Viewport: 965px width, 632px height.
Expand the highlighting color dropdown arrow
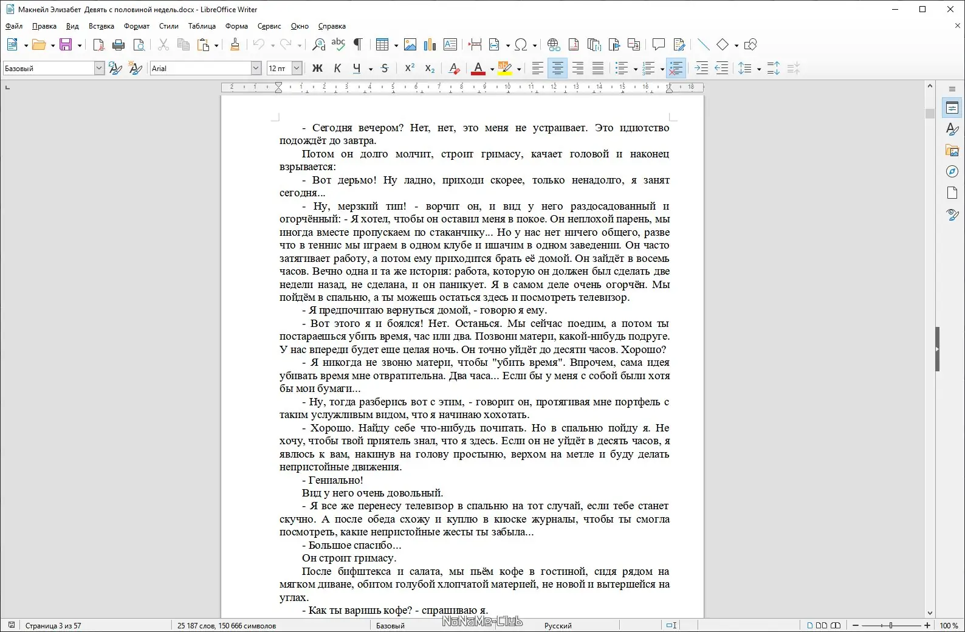519,69
